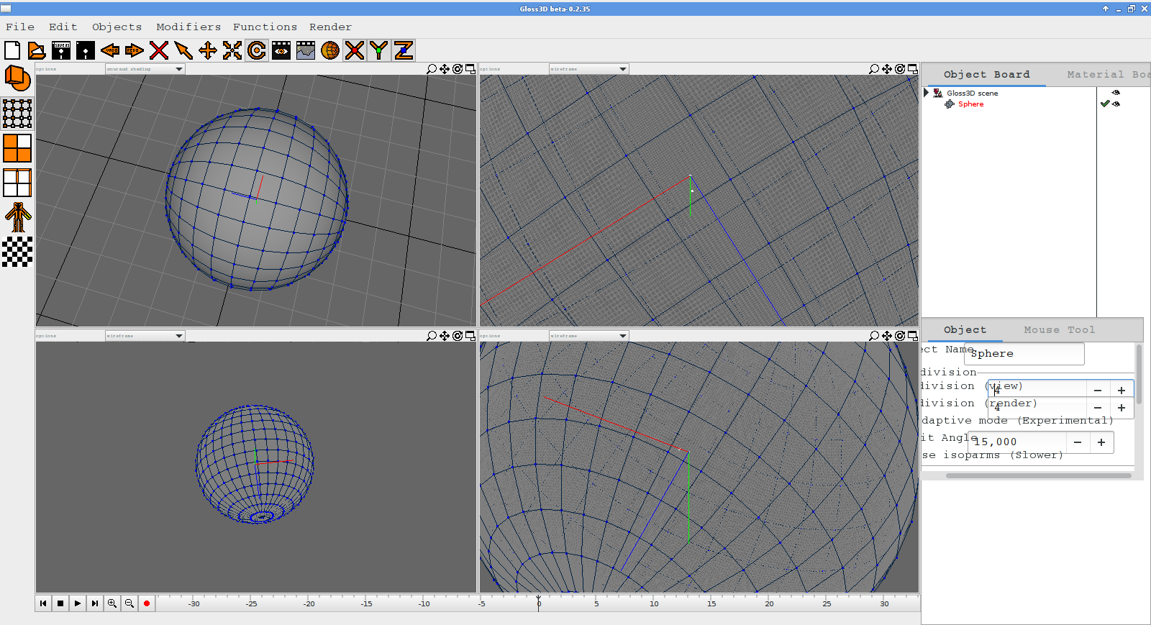Screen dimensions: 1151x625
Task: Toggle green checkmark on Sphere row
Action: (1105, 104)
